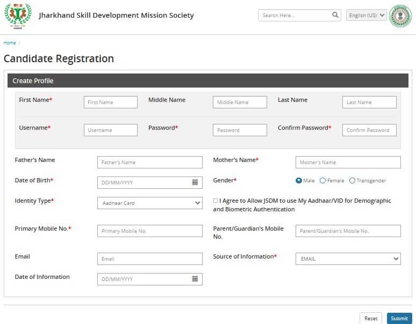The image size is (416, 324).
Task: Click the Middle Name input field
Action: click(x=240, y=102)
